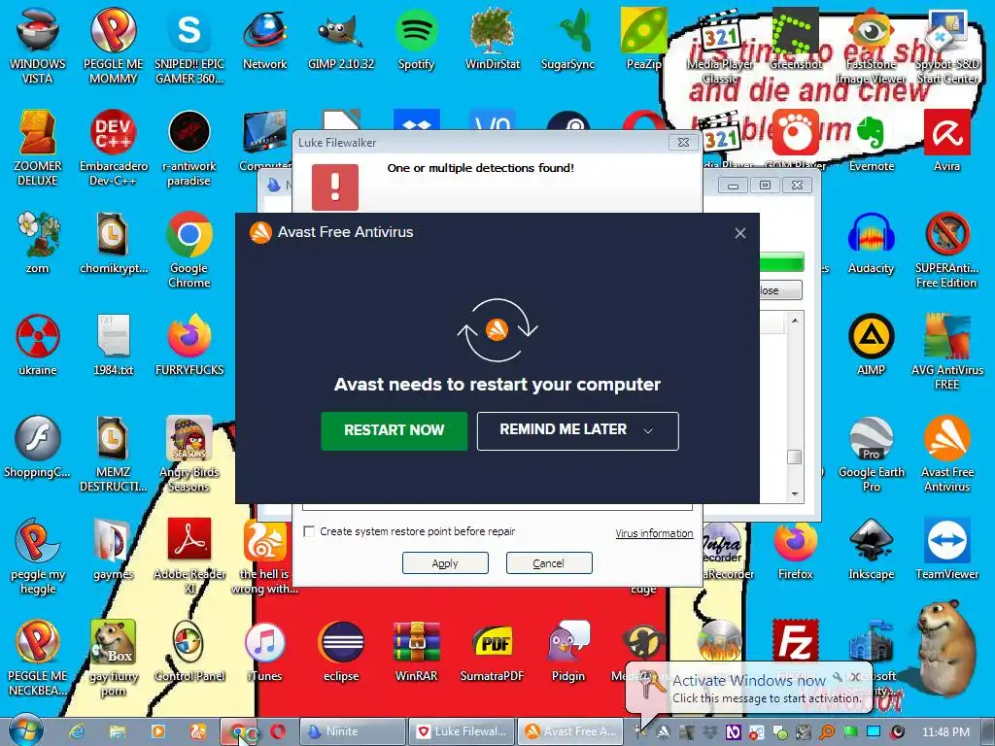Viewport: 995px width, 746px height.
Task: Launch Spotify from the desktop
Action: [x=416, y=39]
